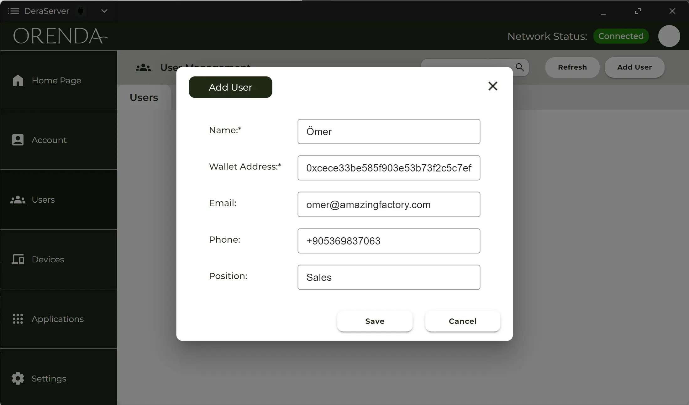Expand the DeraServer dropdown chevron
This screenshot has width=689, height=405.
click(x=104, y=11)
